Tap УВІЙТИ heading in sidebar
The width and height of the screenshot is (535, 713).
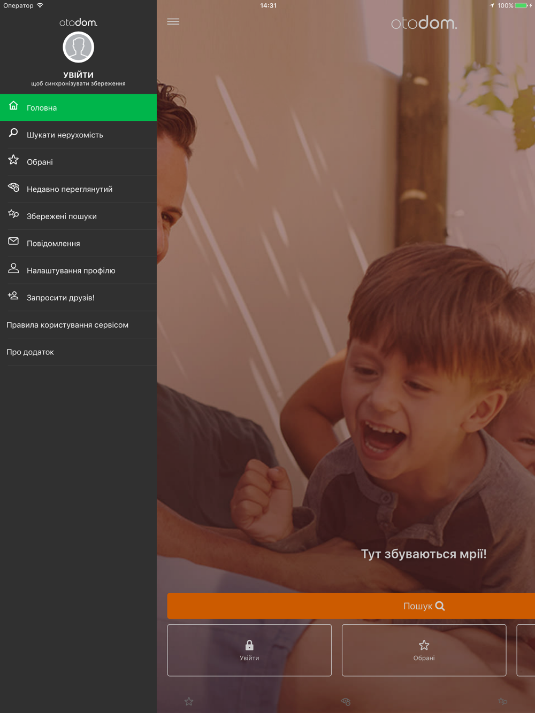(x=78, y=75)
